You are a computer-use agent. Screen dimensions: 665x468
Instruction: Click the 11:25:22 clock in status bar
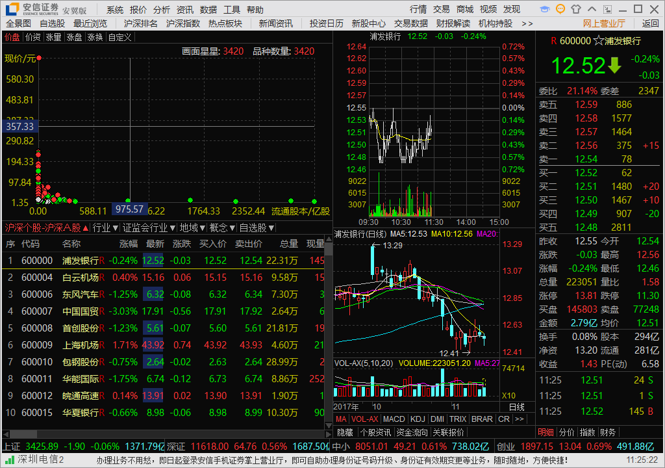tap(642, 460)
